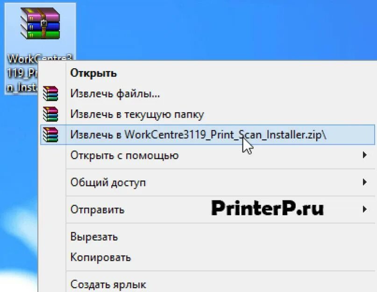Click the WorkCentre3119 file name label

[x=23, y=73]
